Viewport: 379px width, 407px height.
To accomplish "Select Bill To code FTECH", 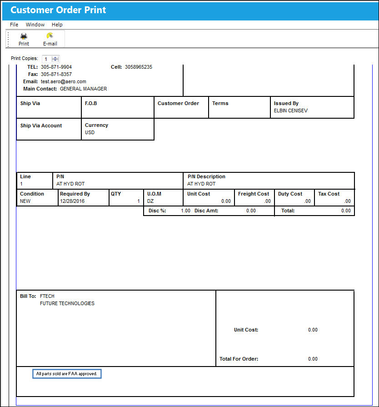I will pos(47,296).
